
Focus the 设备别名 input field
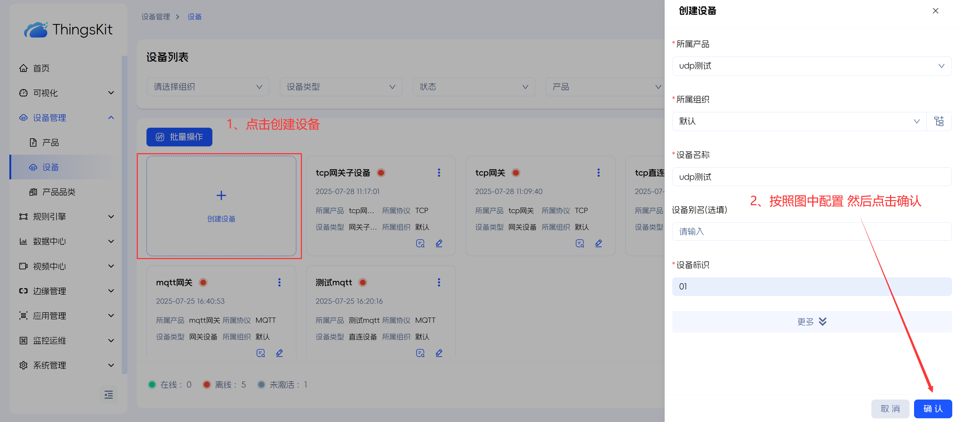click(812, 231)
